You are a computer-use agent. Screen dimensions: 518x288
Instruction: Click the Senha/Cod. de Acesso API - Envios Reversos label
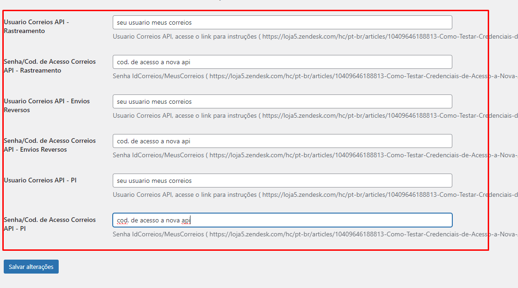click(x=50, y=145)
